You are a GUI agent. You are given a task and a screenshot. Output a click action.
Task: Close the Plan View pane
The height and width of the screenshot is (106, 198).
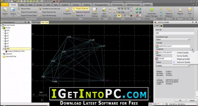pyautogui.click(x=152, y=22)
